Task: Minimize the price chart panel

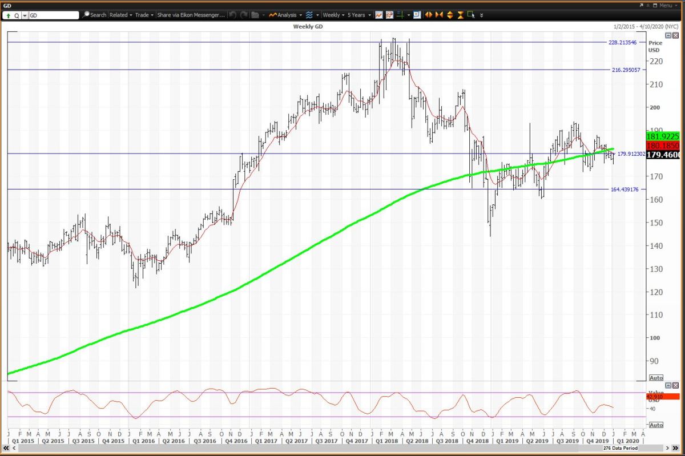Action: (668, 35)
